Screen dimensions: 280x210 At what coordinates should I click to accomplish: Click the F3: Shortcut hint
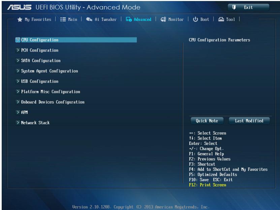click(x=202, y=164)
